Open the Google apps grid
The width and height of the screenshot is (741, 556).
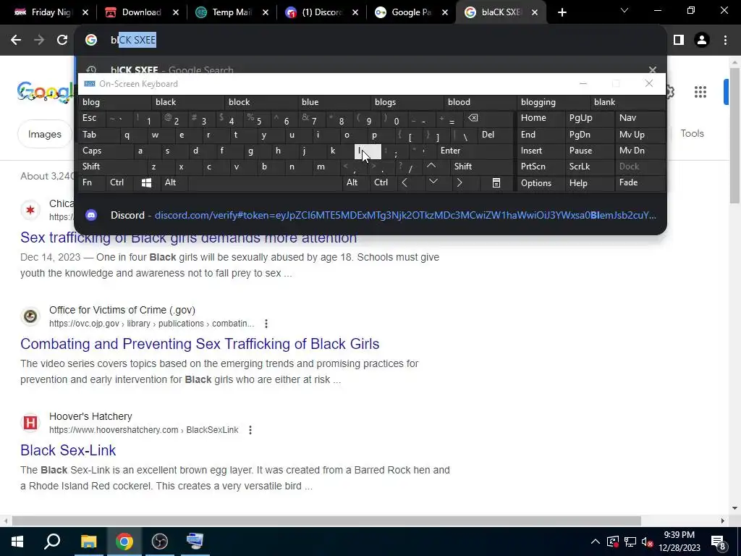click(700, 92)
